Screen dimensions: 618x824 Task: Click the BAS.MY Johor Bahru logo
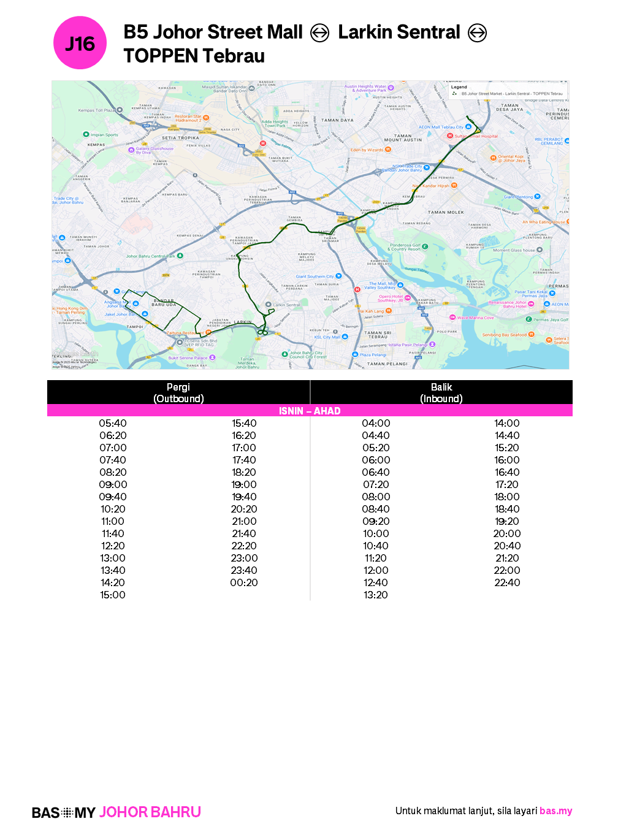pos(116,812)
